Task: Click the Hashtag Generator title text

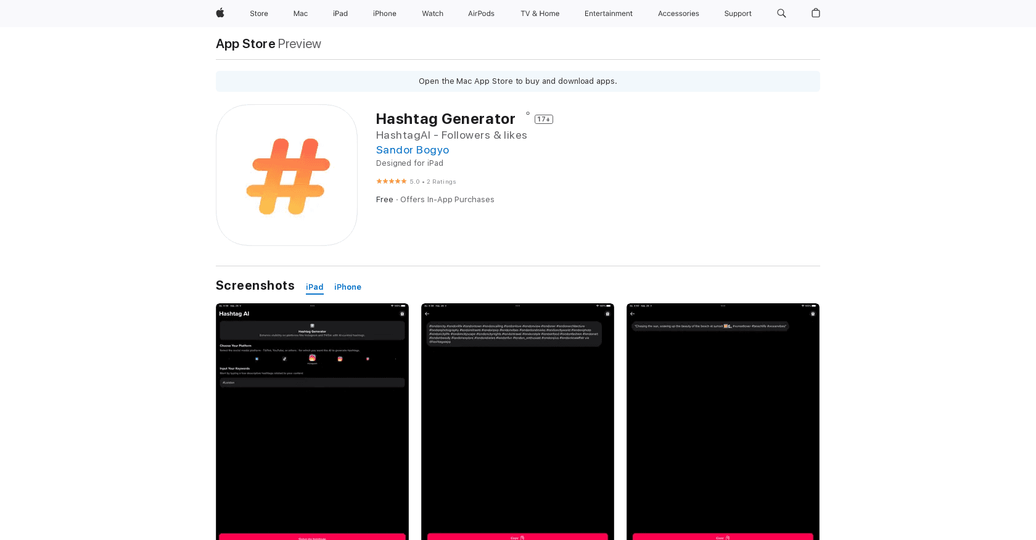Action: click(445, 119)
